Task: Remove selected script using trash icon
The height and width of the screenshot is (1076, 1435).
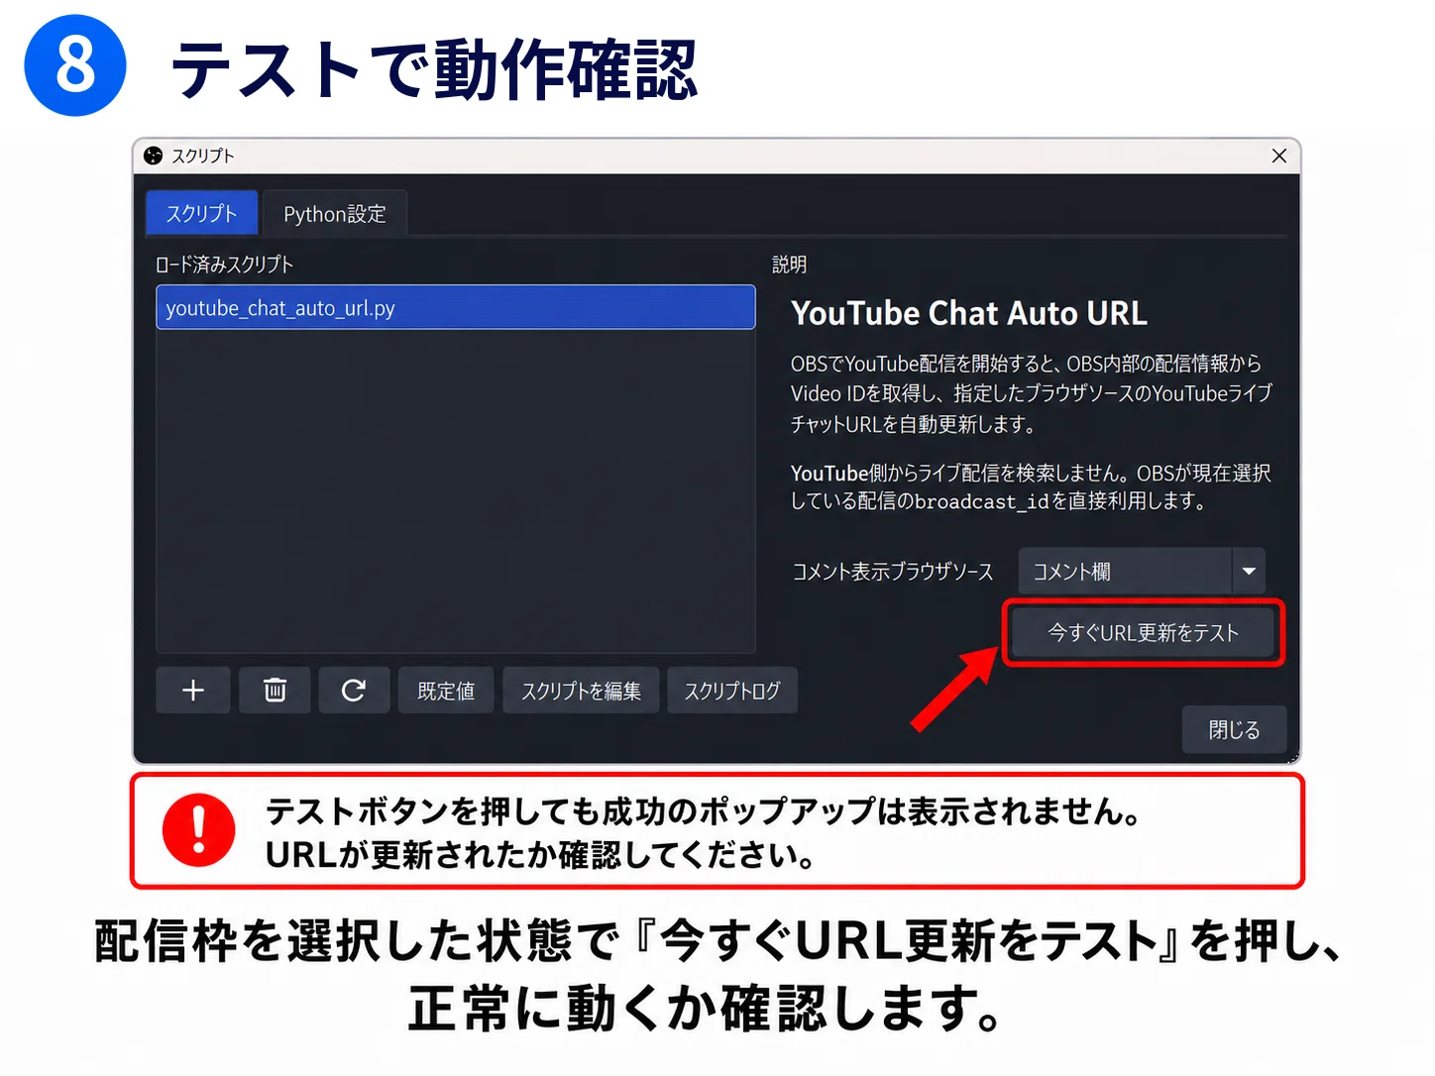Action: (x=275, y=691)
